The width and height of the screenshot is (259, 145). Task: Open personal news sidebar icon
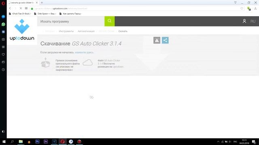pos(3,62)
